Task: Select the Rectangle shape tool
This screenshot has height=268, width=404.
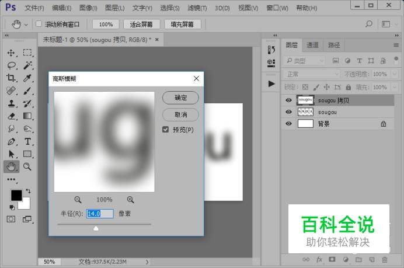Action: tap(27, 154)
